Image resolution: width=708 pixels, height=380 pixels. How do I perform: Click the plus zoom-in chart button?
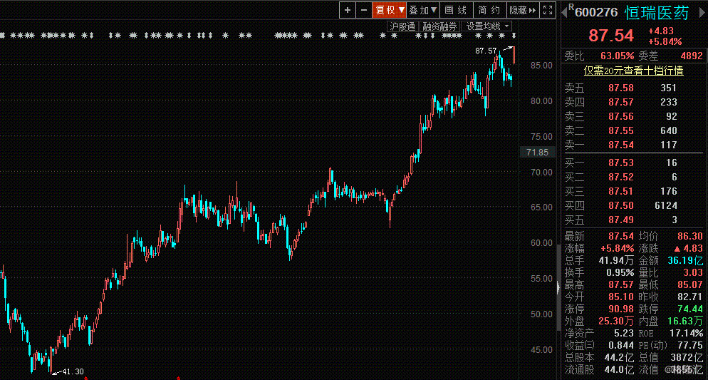point(347,10)
